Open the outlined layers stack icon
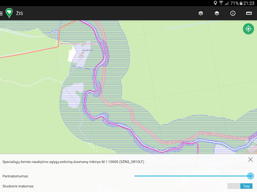 pos(201,13)
